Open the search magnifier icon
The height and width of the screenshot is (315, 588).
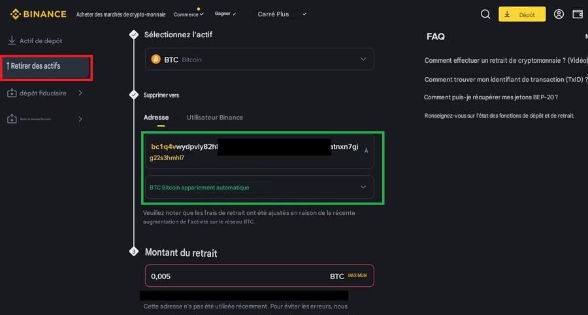pos(485,14)
